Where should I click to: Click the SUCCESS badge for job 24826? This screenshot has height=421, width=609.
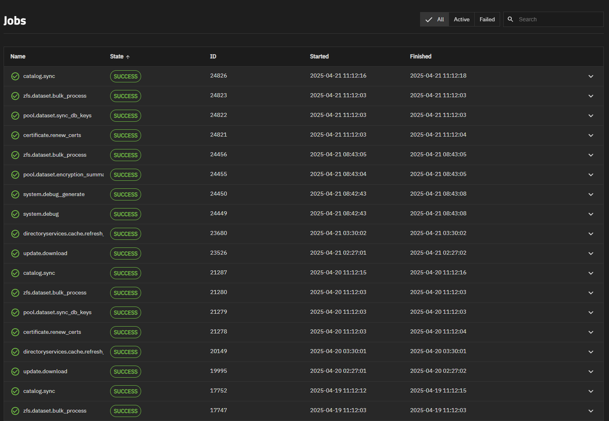pyautogui.click(x=125, y=76)
